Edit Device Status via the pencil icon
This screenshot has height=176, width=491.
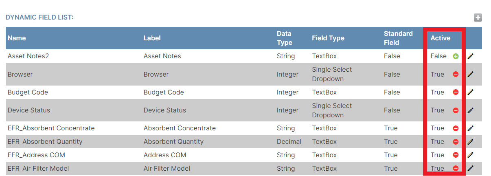click(x=471, y=110)
